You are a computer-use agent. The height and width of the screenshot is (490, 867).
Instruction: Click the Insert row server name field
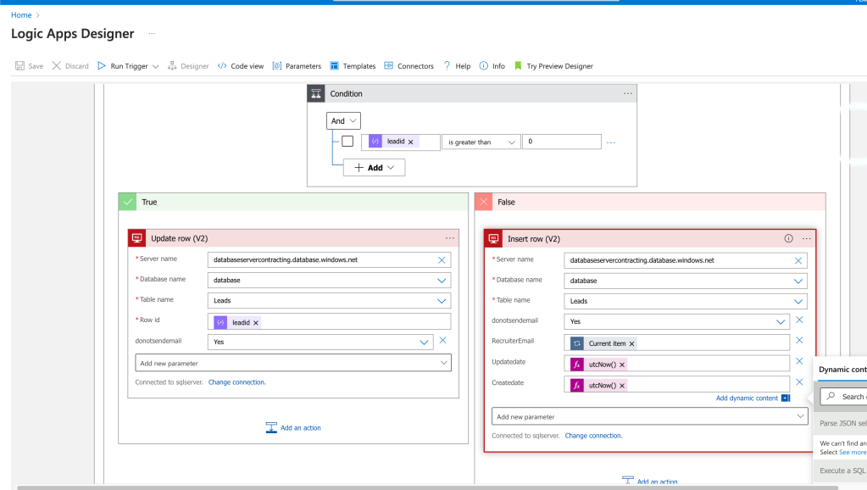tap(686, 260)
